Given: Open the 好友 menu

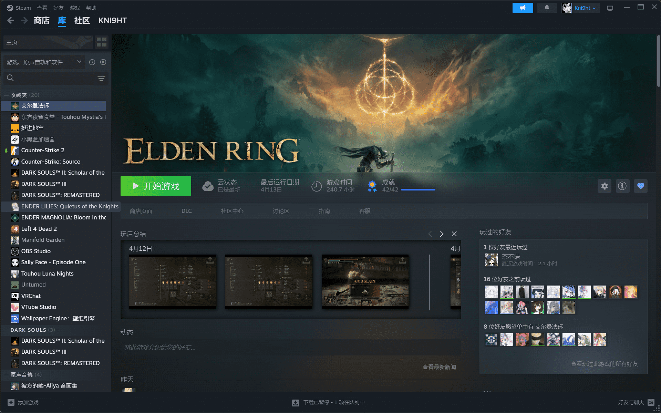Looking at the screenshot, I should tap(58, 8).
